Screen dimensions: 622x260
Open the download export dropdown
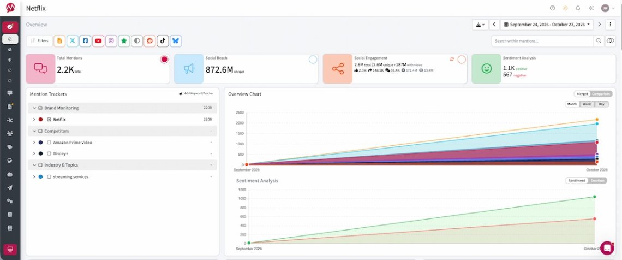click(x=480, y=25)
